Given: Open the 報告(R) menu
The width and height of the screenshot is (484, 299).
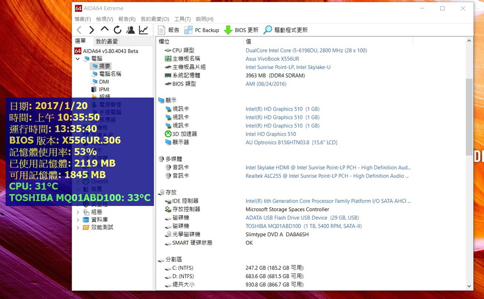Looking at the screenshot, I should tap(127, 19).
